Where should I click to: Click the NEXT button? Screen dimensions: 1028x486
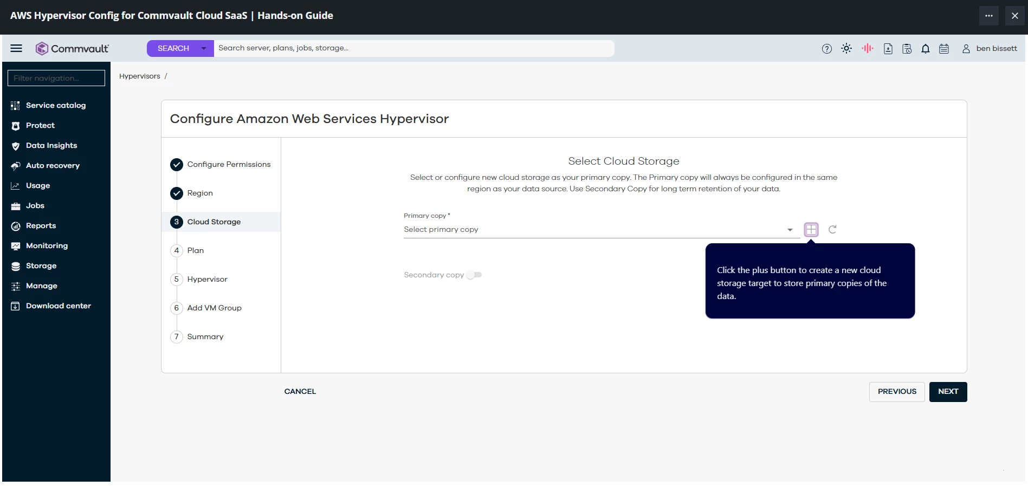pyautogui.click(x=948, y=392)
